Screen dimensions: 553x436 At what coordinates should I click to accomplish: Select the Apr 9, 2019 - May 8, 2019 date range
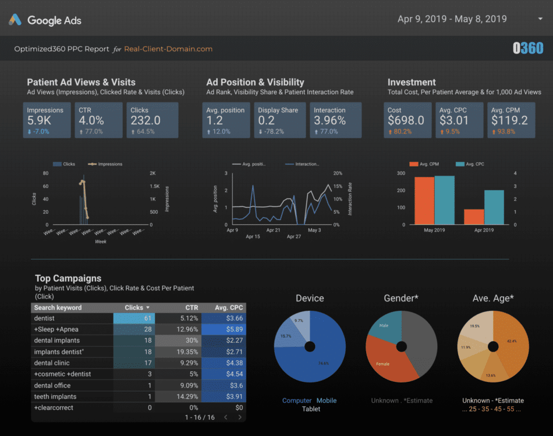[x=452, y=19]
